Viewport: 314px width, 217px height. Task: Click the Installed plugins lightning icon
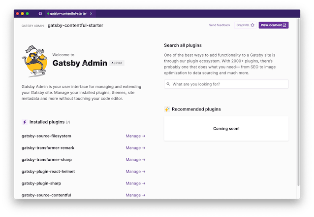(x=25, y=122)
